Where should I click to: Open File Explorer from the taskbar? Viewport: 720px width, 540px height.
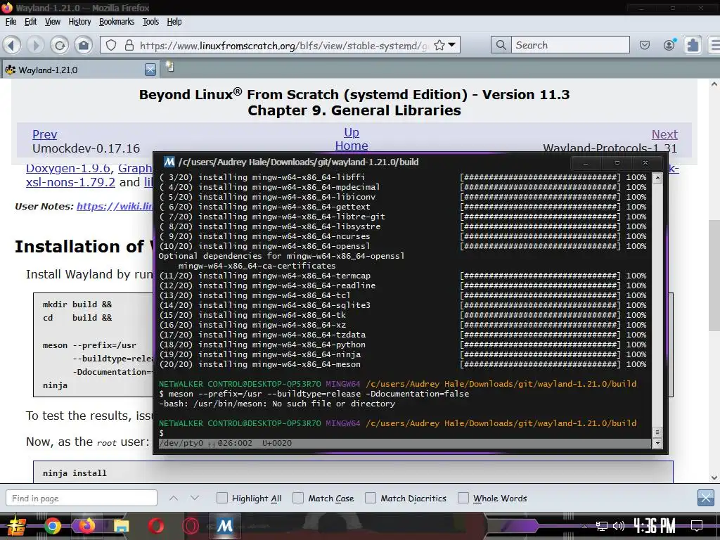(x=121, y=526)
